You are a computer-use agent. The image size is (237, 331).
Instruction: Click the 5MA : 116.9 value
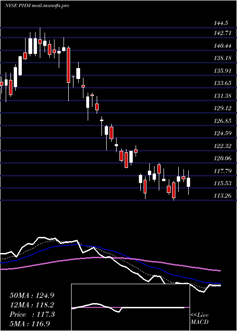click(x=30, y=324)
